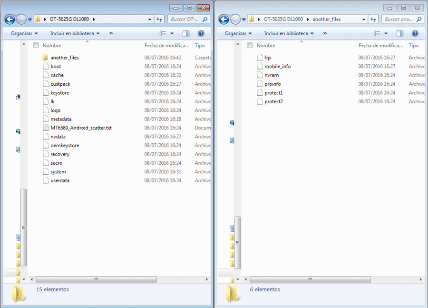Open Incluir en biblioteca dropdown in right window
This screenshot has width=428, height=308.
click(x=289, y=33)
